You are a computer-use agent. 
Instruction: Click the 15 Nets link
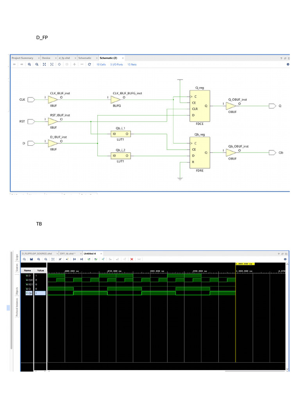[132, 65]
